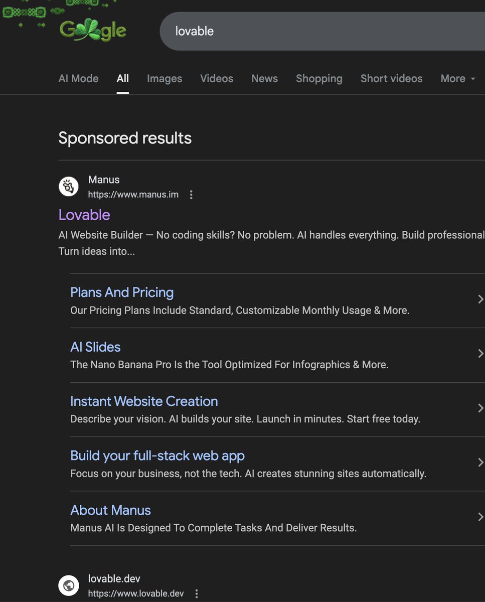Viewport: 485px width, 602px height.
Task: Click 'Focus on your business' description text
Action: (248, 474)
